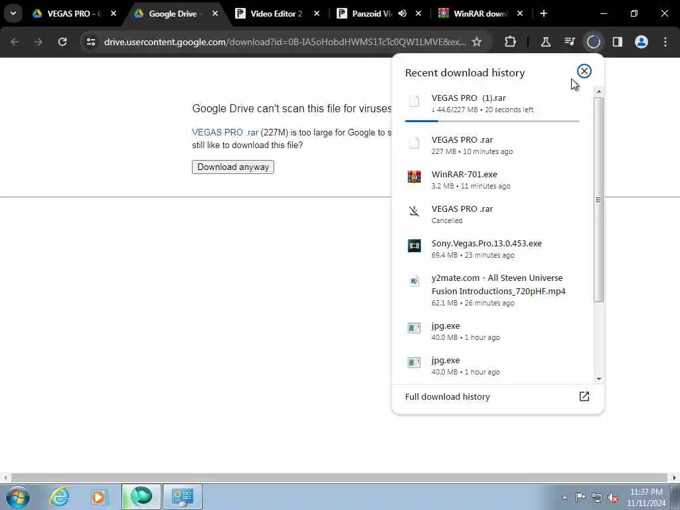680x510 pixels.
Task: Open the browser side panel
Action: (617, 42)
